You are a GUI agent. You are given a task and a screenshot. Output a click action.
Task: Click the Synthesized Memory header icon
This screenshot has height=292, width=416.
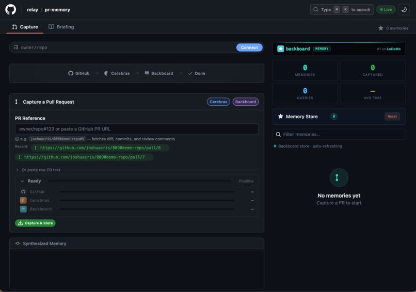tap(18, 243)
